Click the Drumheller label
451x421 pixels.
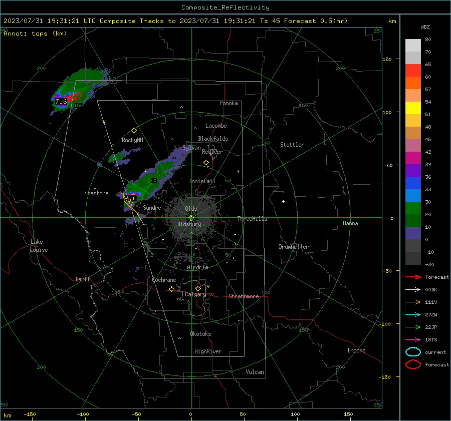click(294, 247)
